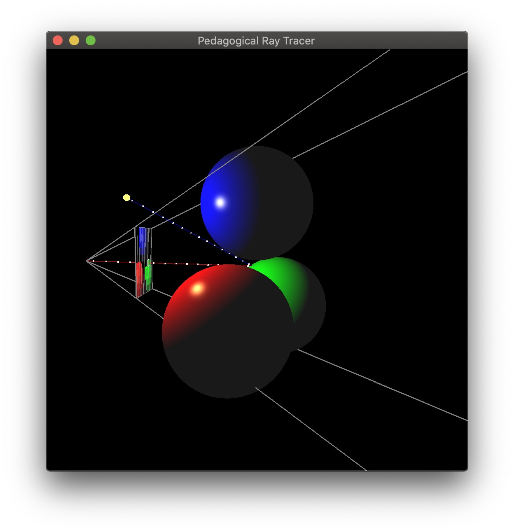This screenshot has height=532, width=514.
Task: Select the blue sphere
Action: (x=257, y=203)
